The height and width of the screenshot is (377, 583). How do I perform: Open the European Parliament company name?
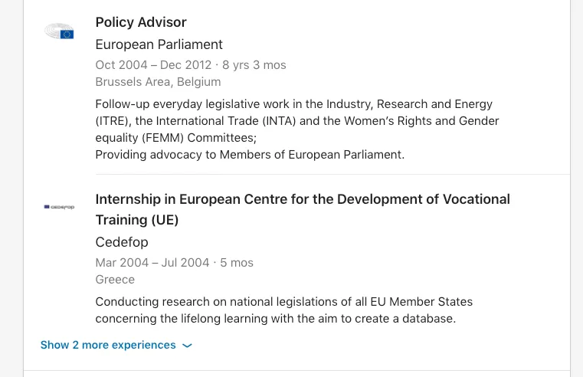pyautogui.click(x=159, y=44)
